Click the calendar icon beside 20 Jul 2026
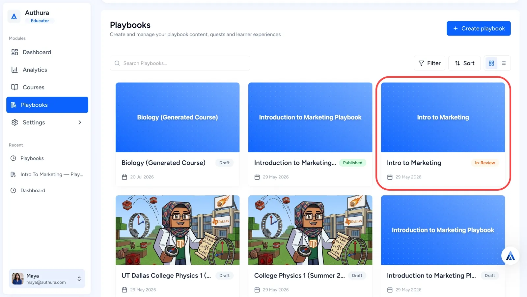This screenshot has width=527, height=297. [125, 177]
